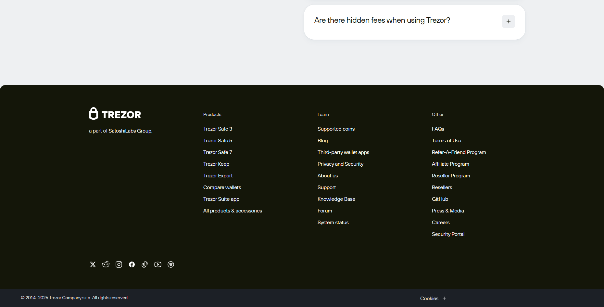Open the SatoshiLabs Group link

click(x=130, y=131)
